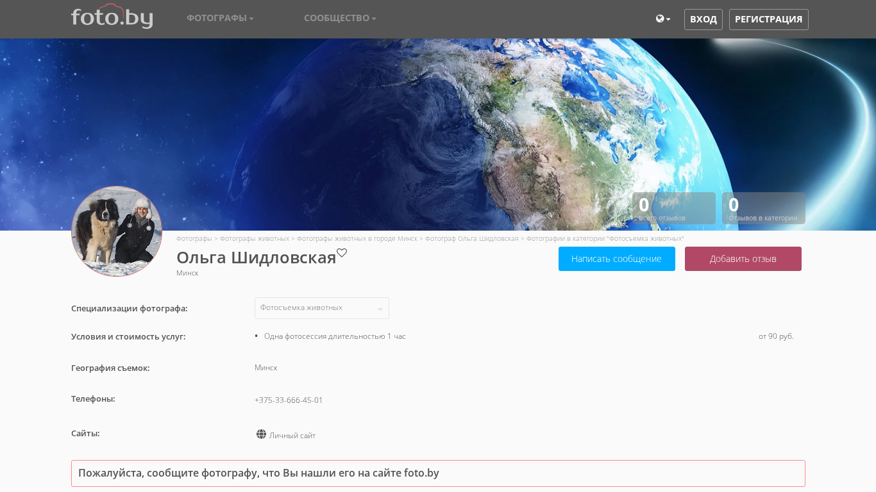Open the globe language selector
The image size is (876, 492).
(x=663, y=19)
